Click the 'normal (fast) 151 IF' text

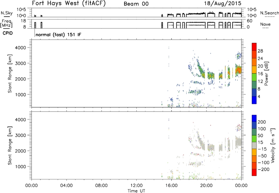pyautogui.click(x=58, y=34)
